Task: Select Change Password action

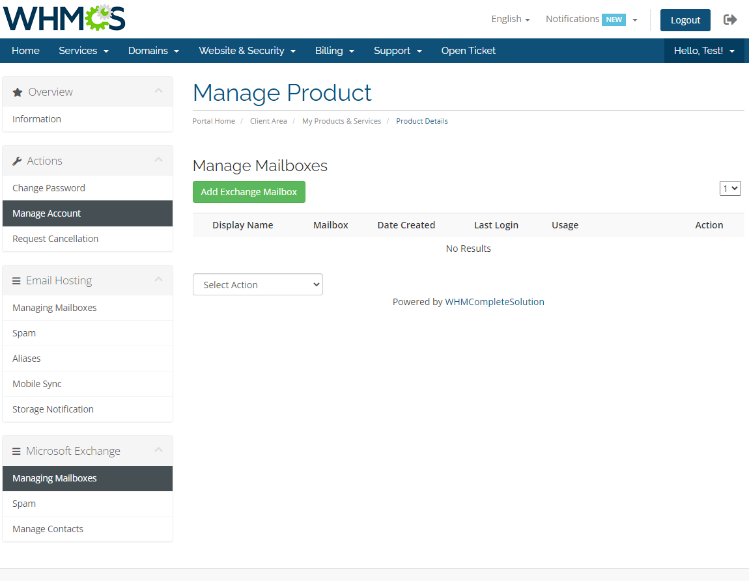Action: [87, 188]
